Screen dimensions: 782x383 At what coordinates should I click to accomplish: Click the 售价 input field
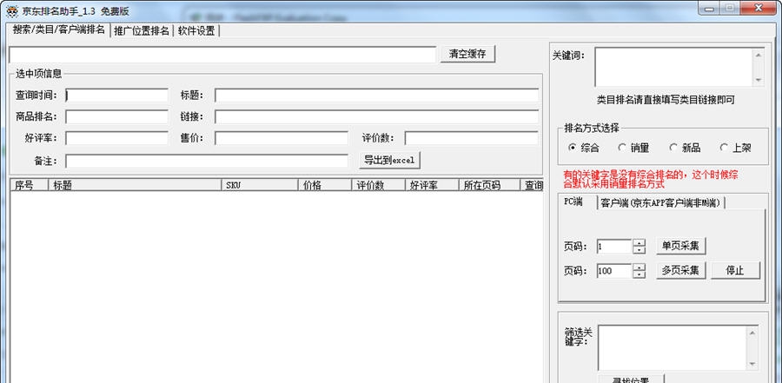tap(282, 138)
